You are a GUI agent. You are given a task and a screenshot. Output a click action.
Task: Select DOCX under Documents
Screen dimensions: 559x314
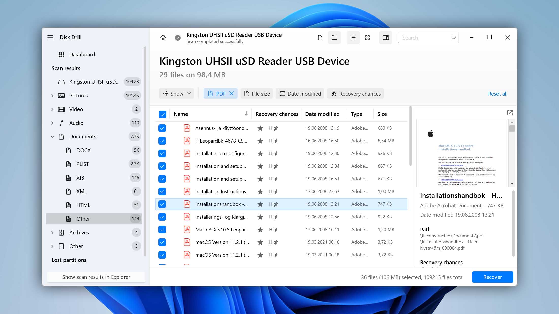point(94,150)
